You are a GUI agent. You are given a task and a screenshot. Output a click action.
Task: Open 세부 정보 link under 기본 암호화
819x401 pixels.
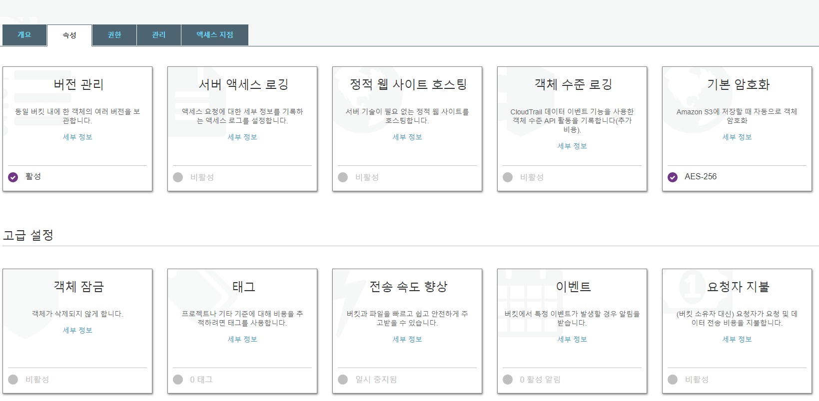click(737, 137)
